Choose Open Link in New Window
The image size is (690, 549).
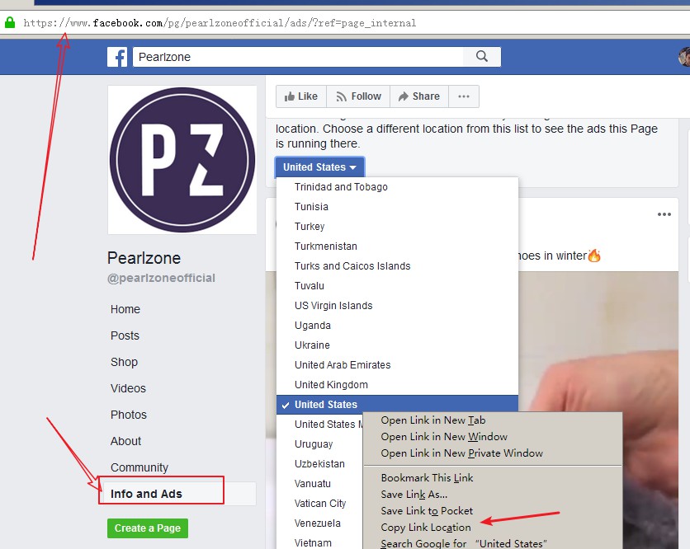(x=493, y=436)
